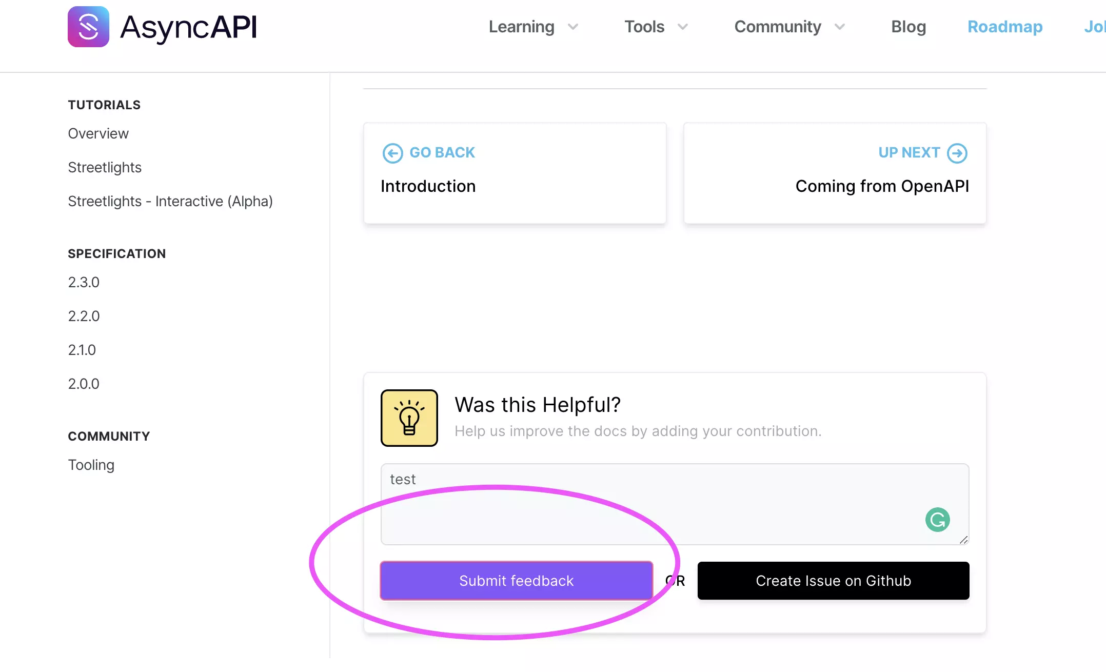Open Streetlights - Interactive (Alpha) tutorial
Screen dimensions: 1106x672
[170, 201]
